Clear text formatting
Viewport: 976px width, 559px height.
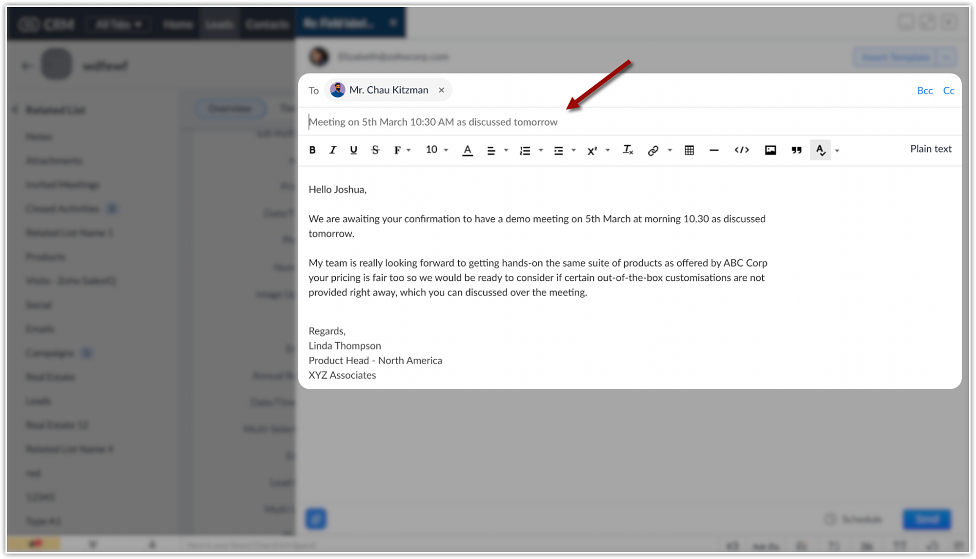coord(628,150)
